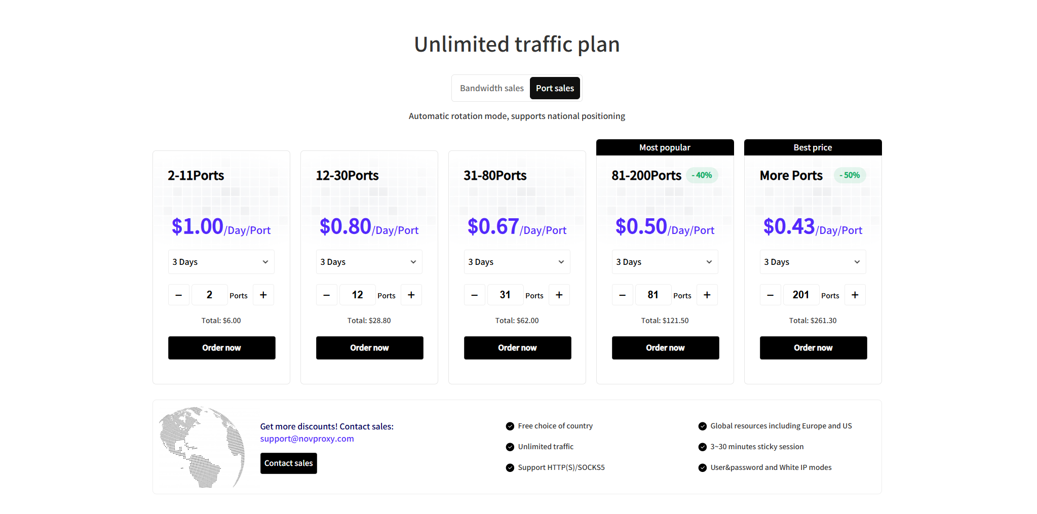
Task: Click plus icon in 31-80Ports plan
Action: [559, 295]
